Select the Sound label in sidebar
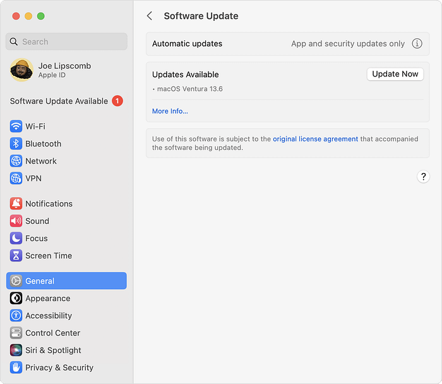This screenshot has height=384, width=442. pyautogui.click(x=37, y=221)
